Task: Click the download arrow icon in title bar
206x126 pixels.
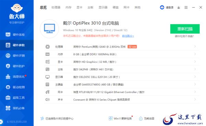Action: click(x=179, y=8)
